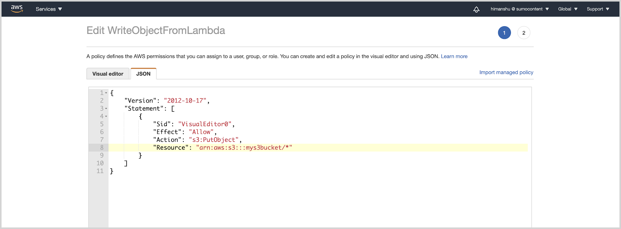
Task: Open the Global region dropdown
Action: [568, 9]
